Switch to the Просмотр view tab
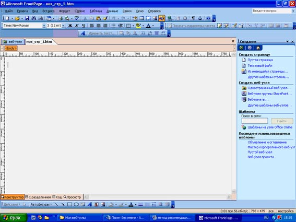 pyautogui.click(x=72, y=197)
